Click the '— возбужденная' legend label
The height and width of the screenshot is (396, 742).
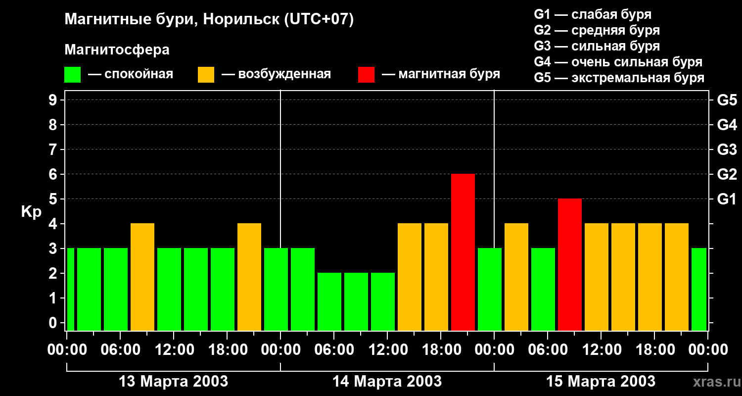pyautogui.click(x=276, y=74)
